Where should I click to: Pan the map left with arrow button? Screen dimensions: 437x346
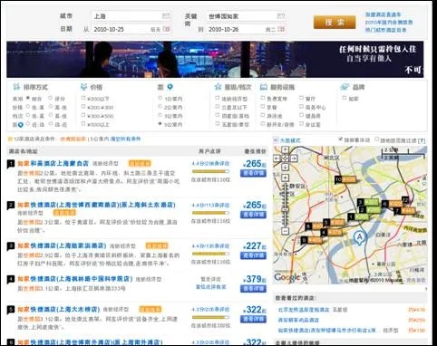(277, 159)
